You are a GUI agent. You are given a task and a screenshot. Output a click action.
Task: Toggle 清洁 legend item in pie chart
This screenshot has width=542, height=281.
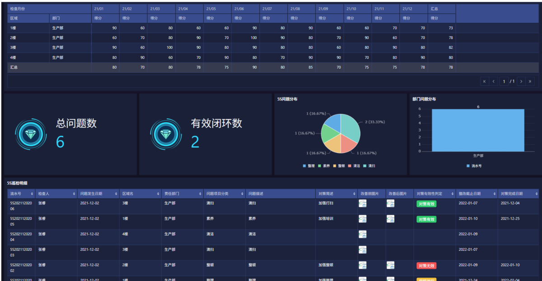[x=354, y=166]
